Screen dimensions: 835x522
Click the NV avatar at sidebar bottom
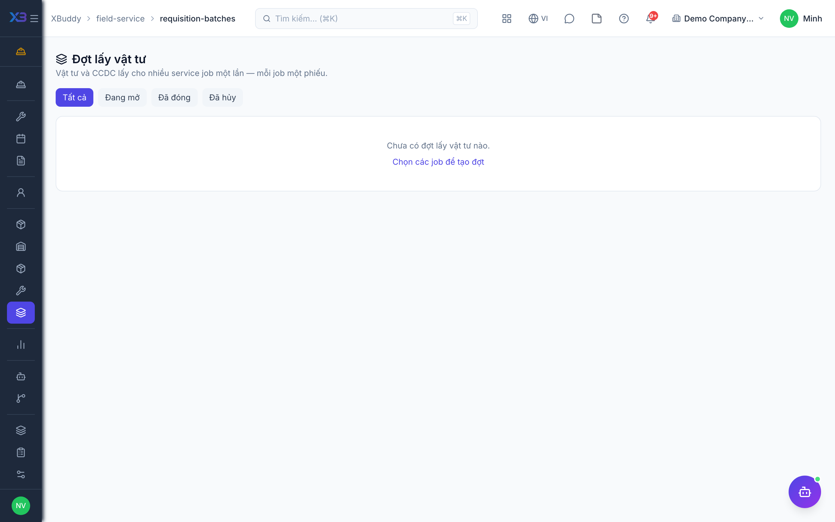21,506
